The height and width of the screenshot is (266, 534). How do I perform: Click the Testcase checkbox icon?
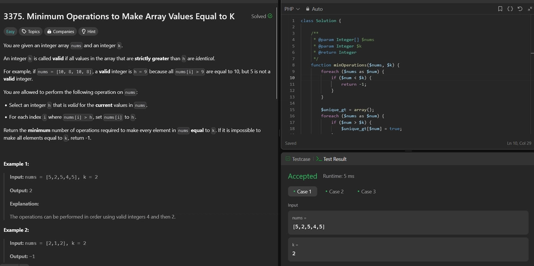[x=288, y=159]
